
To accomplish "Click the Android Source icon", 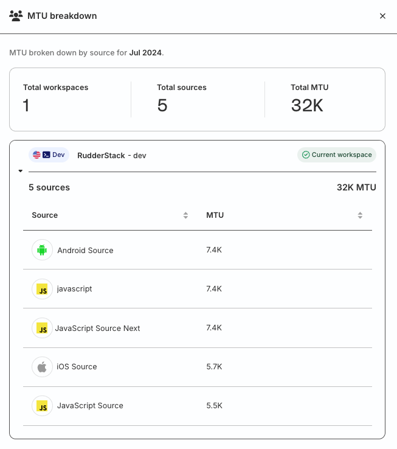I will [42, 250].
